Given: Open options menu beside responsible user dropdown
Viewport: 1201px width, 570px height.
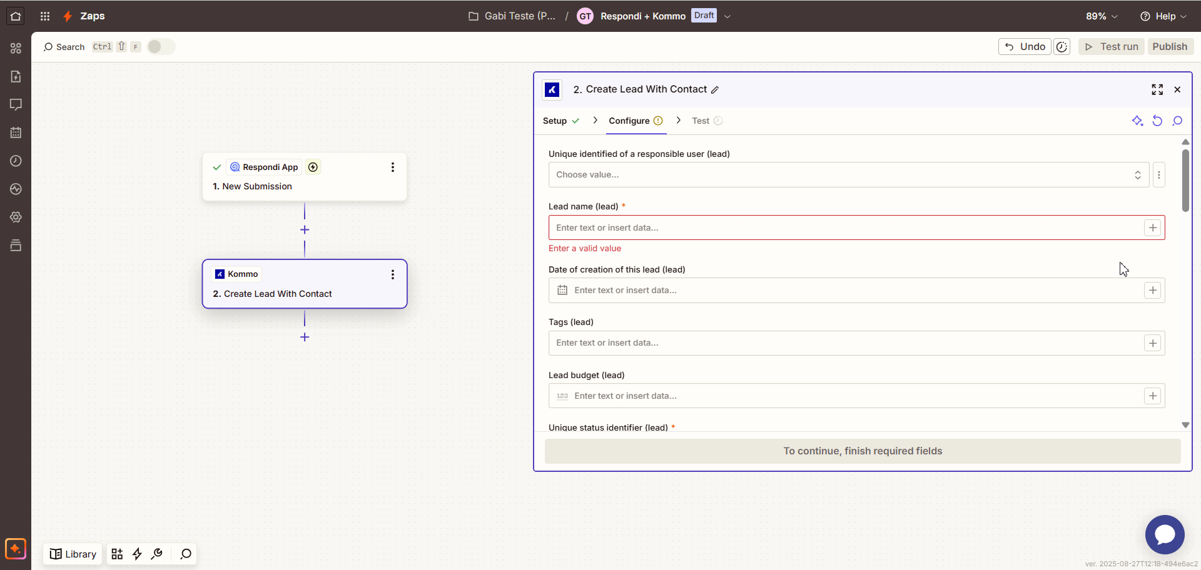Looking at the screenshot, I should [1158, 175].
